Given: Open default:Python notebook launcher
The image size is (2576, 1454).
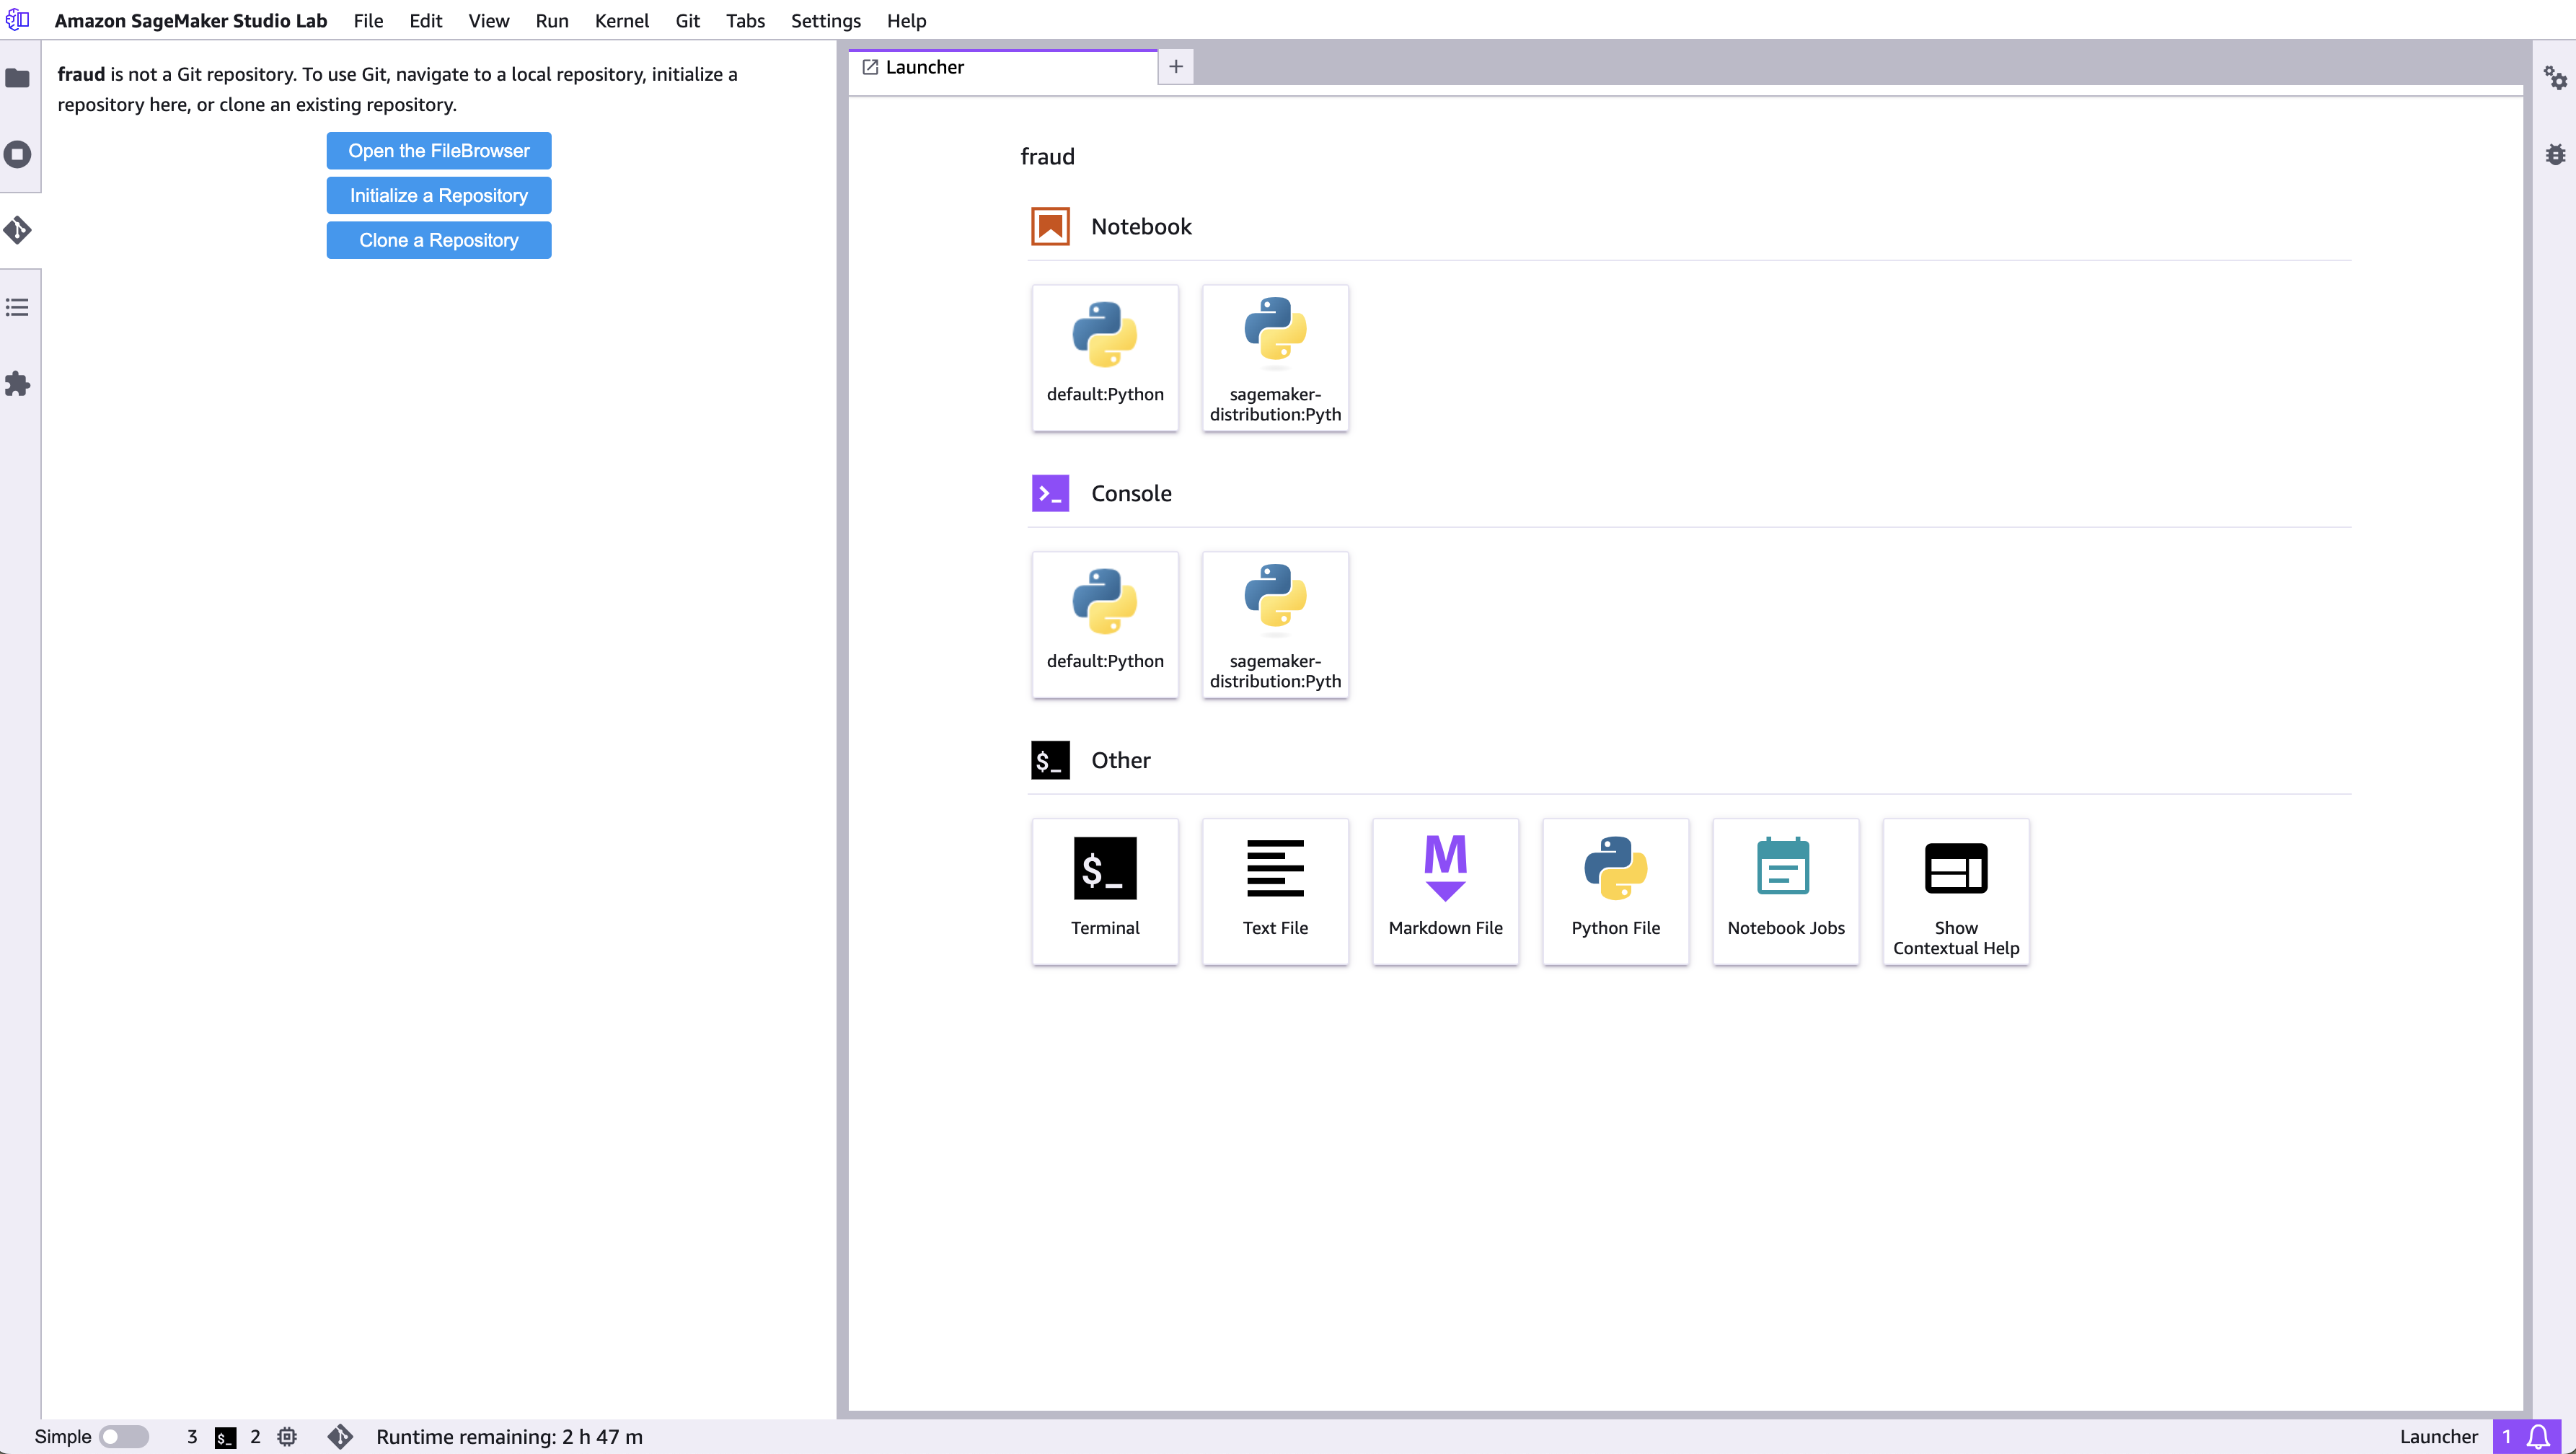Looking at the screenshot, I should [x=1104, y=356].
